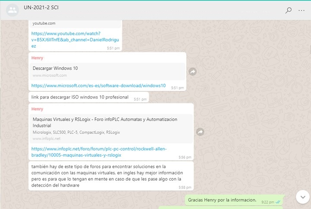Image resolution: width=311 pixels, height=209 pixels.
Task: Open the three-dot chat menu
Action: tap(301, 10)
